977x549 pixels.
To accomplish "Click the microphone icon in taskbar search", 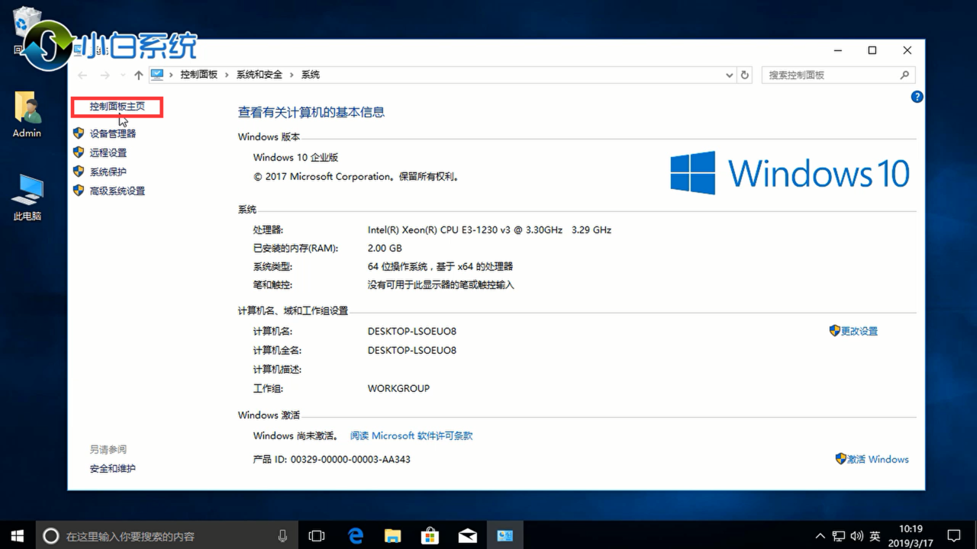I will point(282,536).
